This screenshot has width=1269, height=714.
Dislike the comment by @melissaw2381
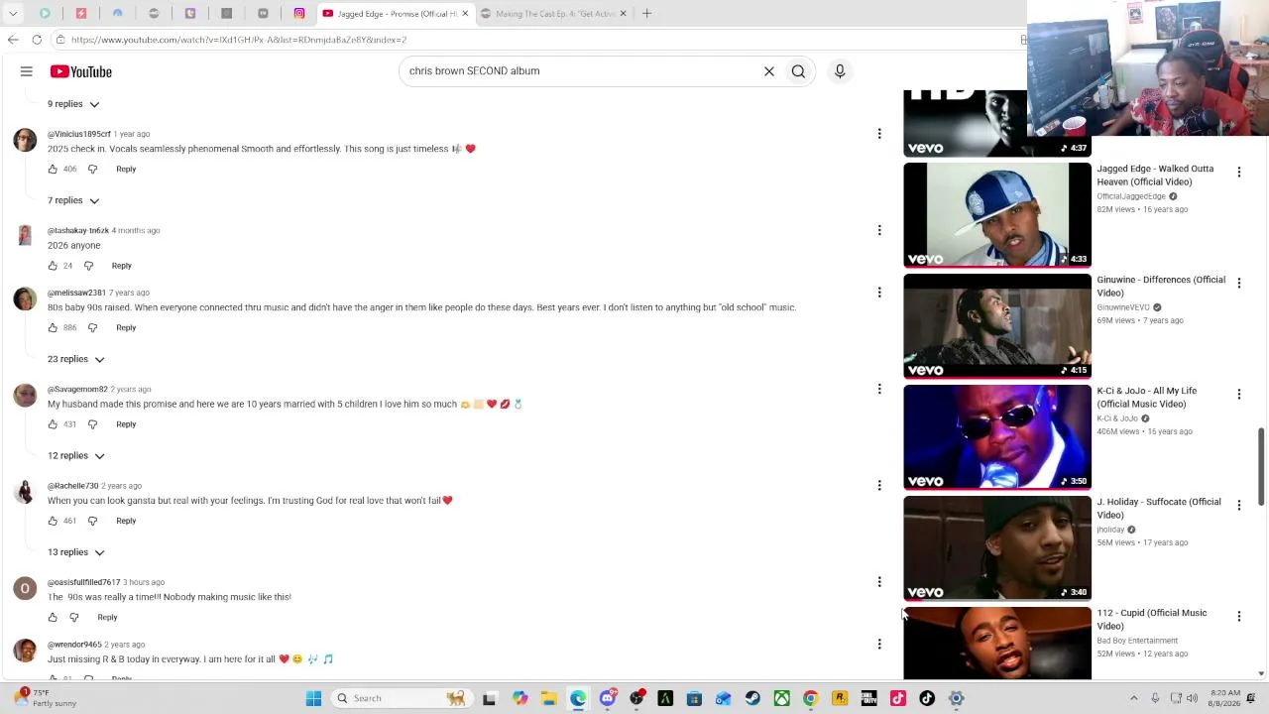(92, 328)
